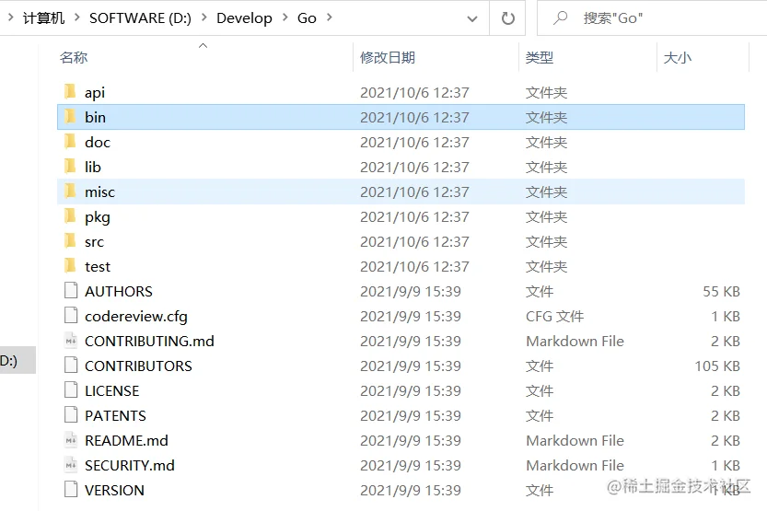Image resolution: width=767 pixels, height=511 pixels.
Task: Select the lib folder name
Action: [x=92, y=167]
